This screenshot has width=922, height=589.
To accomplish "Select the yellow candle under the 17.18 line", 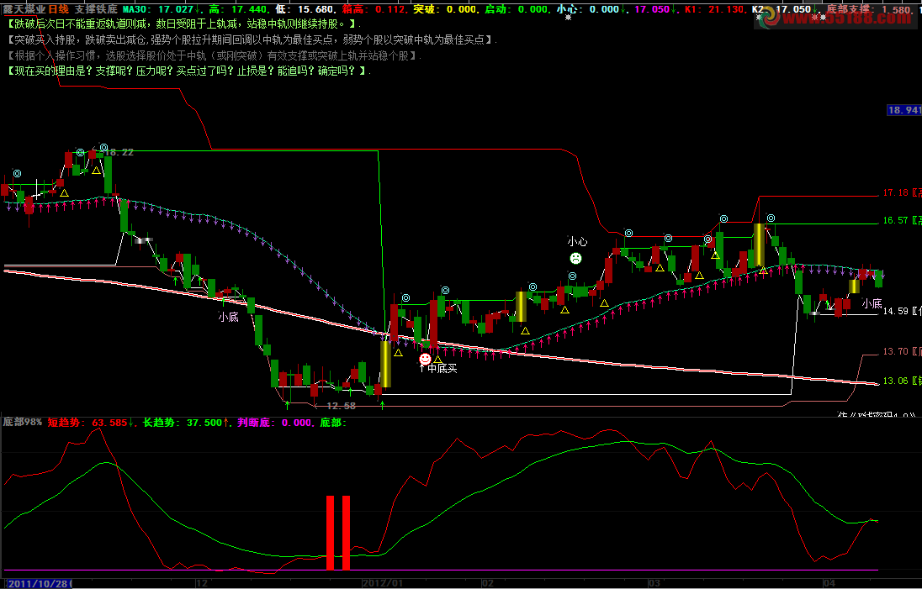I will 759,245.
